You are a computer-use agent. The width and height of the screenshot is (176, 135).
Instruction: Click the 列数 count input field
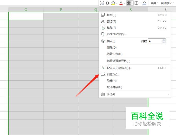click(155, 41)
